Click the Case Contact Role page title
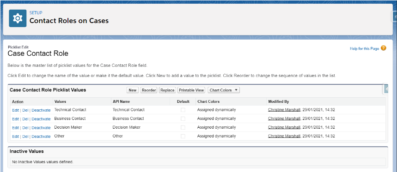397x172 pixels. pyautogui.click(x=38, y=53)
